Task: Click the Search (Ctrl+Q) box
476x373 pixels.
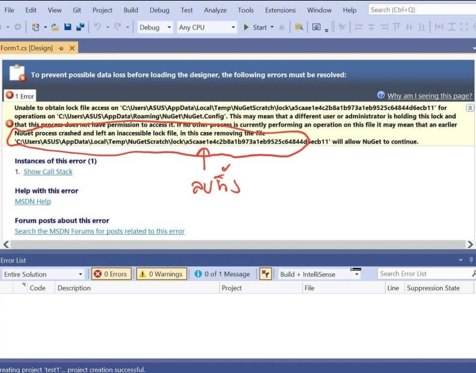Action: (422, 10)
